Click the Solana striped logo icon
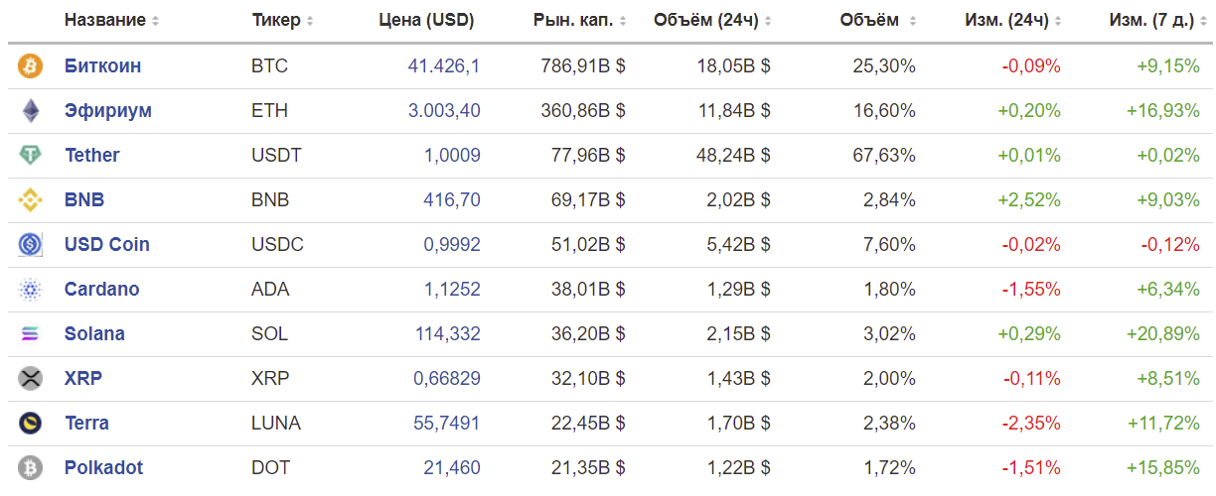The width and height of the screenshot is (1216, 496). click(31, 334)
